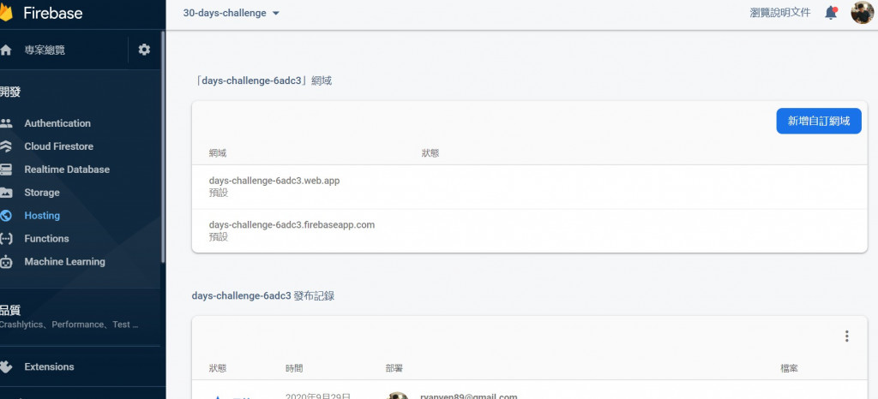Click the 網域 column header
Screen dimensions: 878x399
(x=218, y=153)
